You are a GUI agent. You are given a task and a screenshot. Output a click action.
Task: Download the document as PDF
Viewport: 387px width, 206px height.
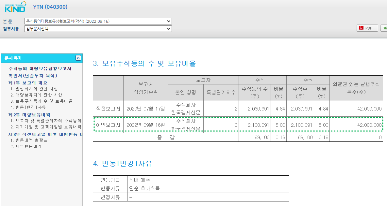point(367,28)
